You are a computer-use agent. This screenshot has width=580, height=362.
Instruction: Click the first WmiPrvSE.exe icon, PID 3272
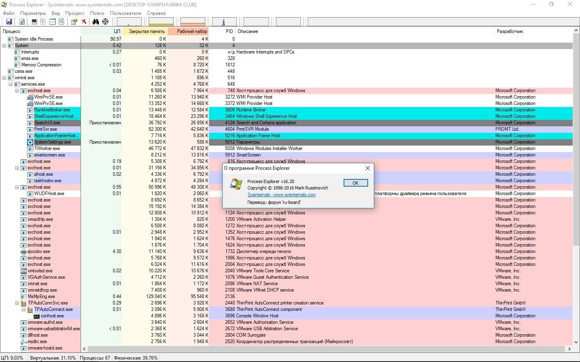pyautogui.click(x=30, y=97)
